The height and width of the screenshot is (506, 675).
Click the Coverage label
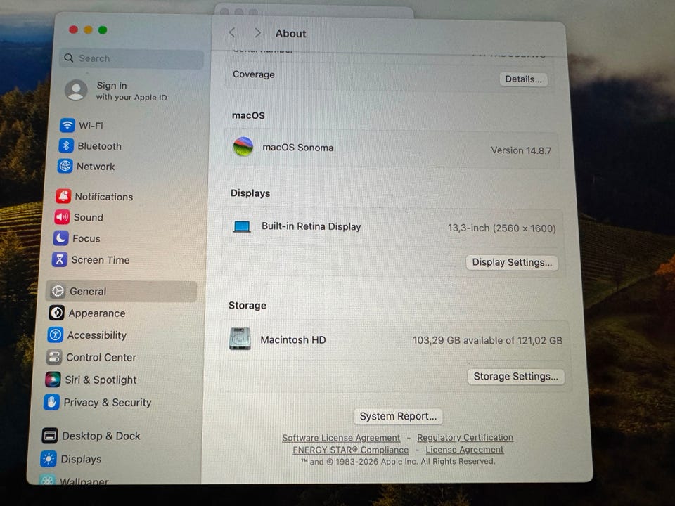pyautogui.click(x=254, y=74)
